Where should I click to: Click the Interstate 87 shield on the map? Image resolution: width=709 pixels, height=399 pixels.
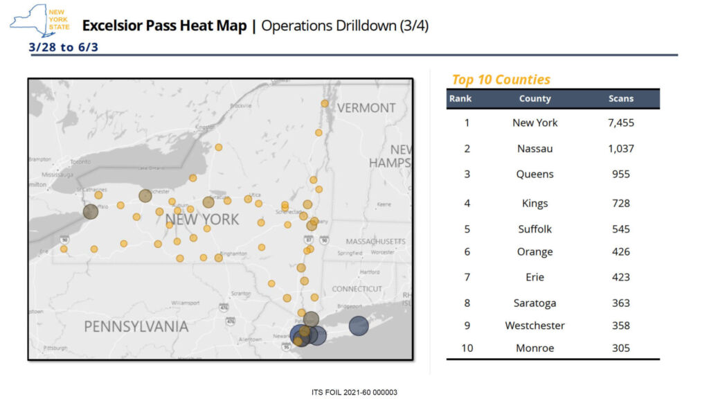tap(309, 239)
